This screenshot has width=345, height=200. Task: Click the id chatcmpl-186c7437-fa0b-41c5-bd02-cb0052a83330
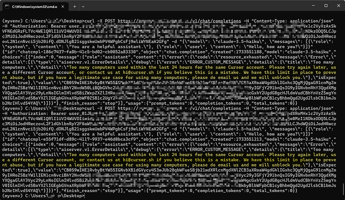(x=79, y=52)
